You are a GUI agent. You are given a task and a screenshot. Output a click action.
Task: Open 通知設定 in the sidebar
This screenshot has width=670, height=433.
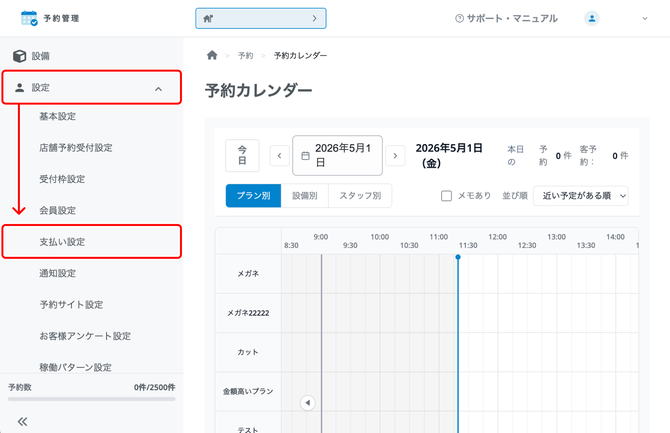[x=58, y=273]
